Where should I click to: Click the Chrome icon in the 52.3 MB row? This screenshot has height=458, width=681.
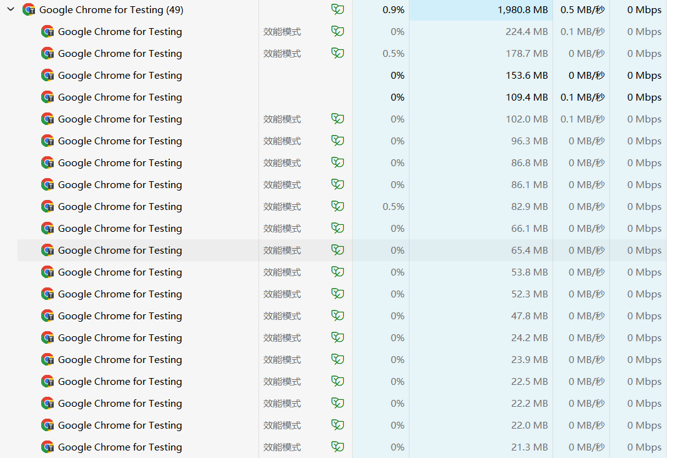pos(47,294)
